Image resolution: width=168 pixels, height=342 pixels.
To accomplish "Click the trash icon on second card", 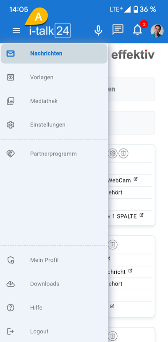I will (x=113, y=245).
